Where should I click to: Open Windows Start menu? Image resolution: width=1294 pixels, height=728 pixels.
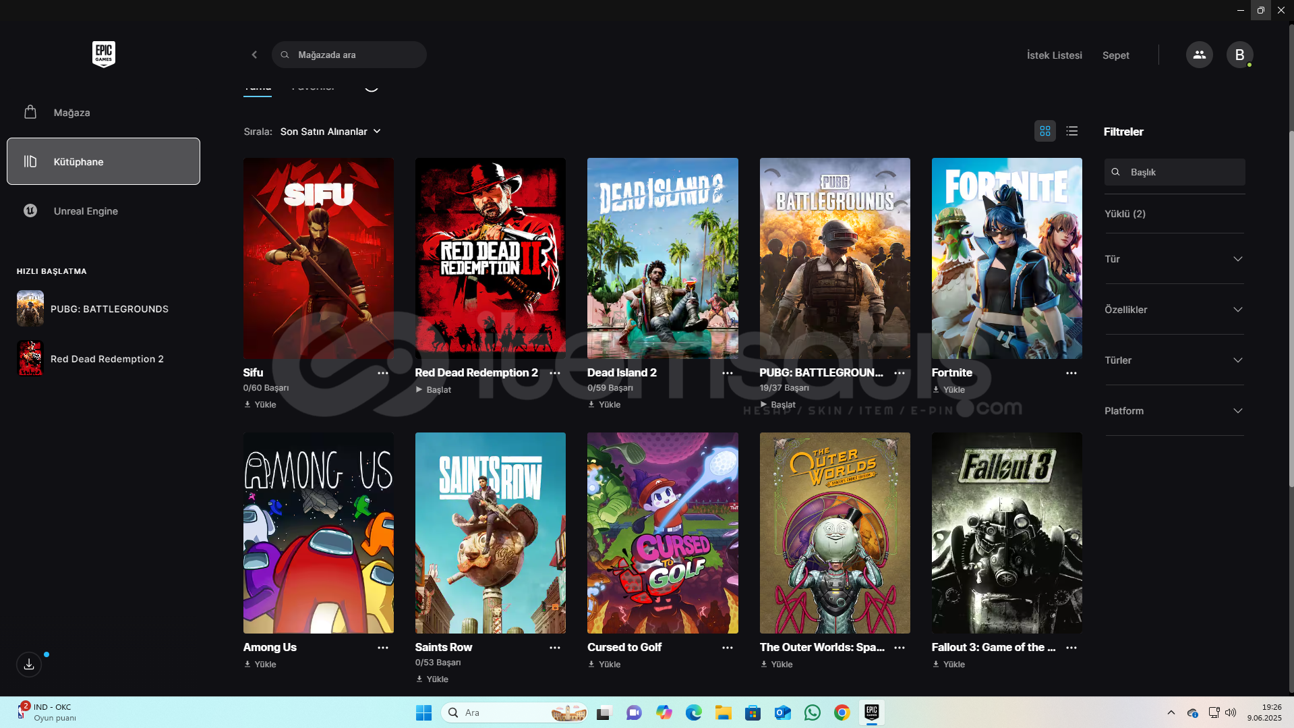pyautogui.click(x=423, y=712)
